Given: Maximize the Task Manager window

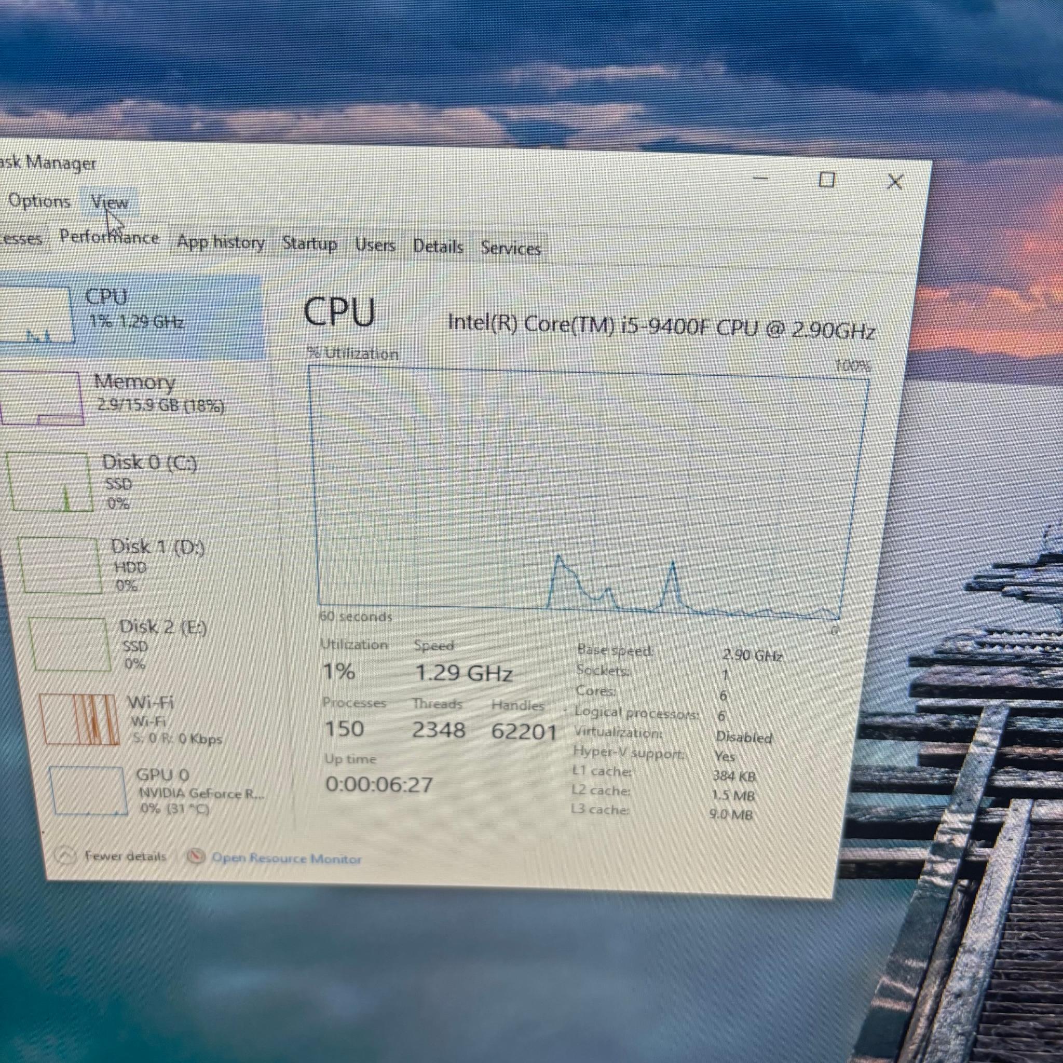Looking at the screenshot, I should tap(827, 180).
